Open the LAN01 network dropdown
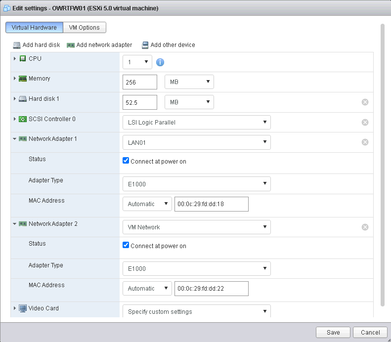The width and height of the screenshot is (391, 342). [196, 143]
